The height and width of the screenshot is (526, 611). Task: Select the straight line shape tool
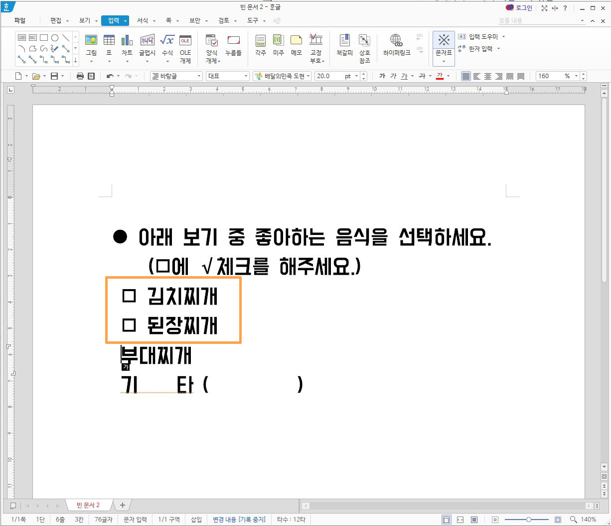(66, 37)
